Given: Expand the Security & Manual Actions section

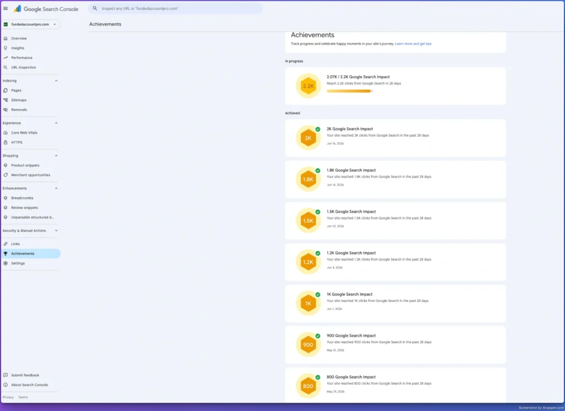Looking at the screenshot, I should pos(56,231).
